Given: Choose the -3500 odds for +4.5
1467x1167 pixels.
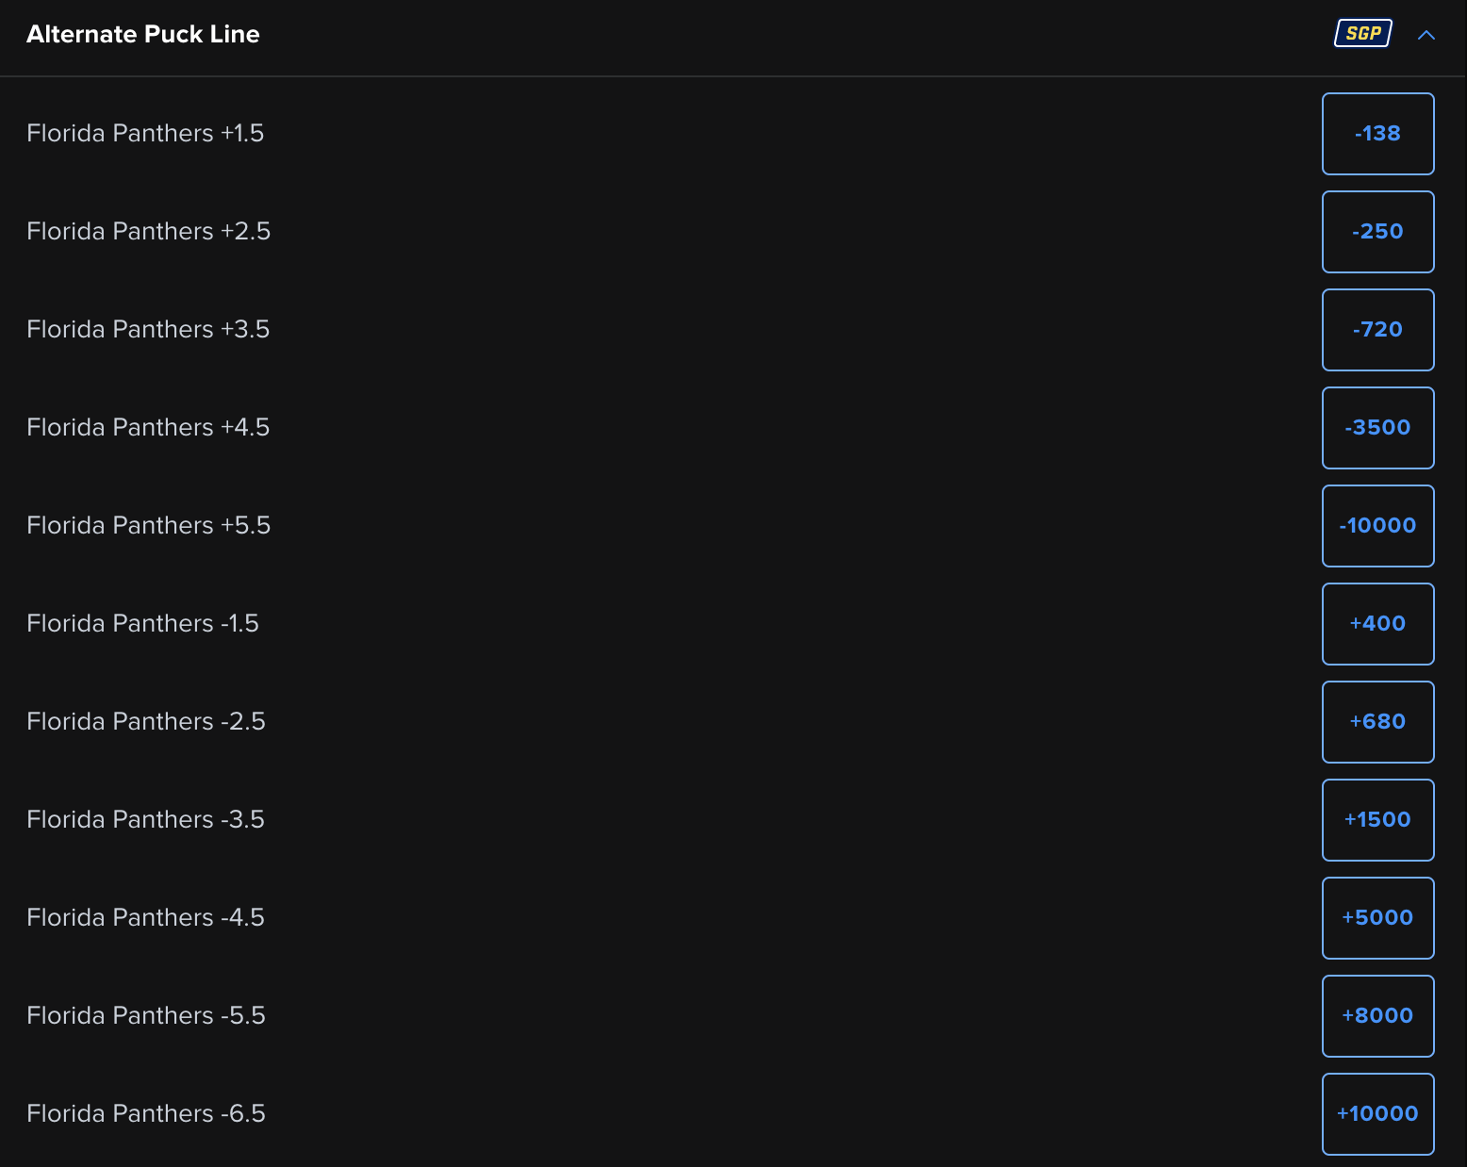Looking at the screenshot, I should tap(1378, 428).
